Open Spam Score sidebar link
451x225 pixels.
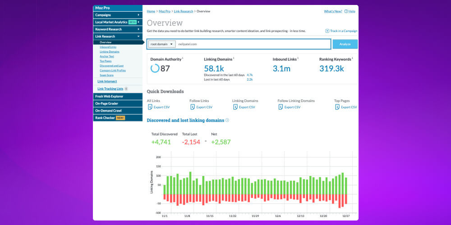tap(106, 75)
